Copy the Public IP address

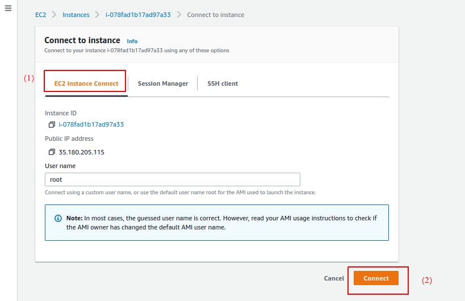52,152
